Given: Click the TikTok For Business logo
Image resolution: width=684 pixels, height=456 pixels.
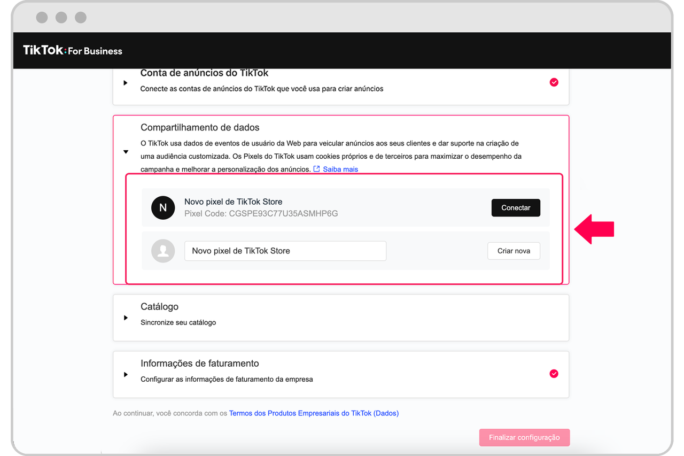Looking at the screenshot, I should [x=73, y=51].
